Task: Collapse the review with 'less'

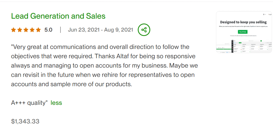Action: click(x=56, y=103)
